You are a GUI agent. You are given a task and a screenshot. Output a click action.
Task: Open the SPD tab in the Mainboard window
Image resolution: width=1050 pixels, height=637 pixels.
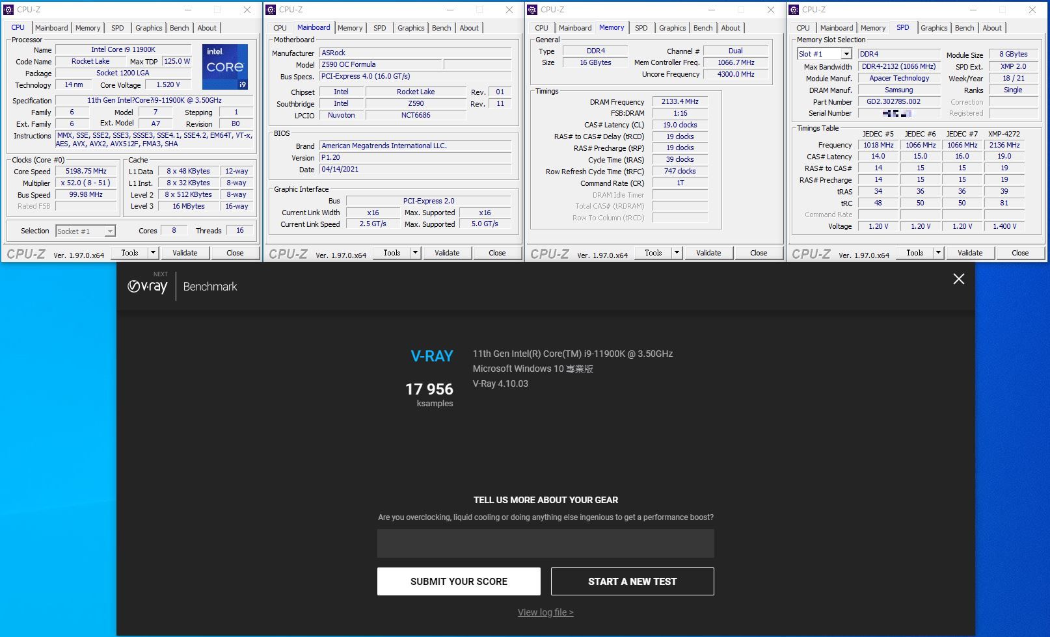point(380,28)
